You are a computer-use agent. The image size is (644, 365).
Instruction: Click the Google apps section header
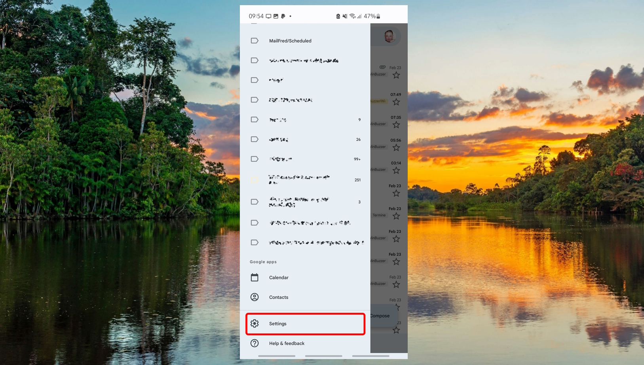coord(263,262)
